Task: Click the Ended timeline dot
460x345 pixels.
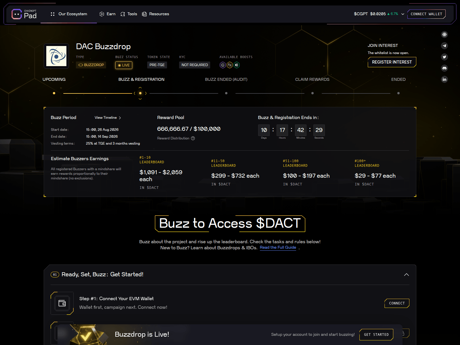Action: [398, 93]
